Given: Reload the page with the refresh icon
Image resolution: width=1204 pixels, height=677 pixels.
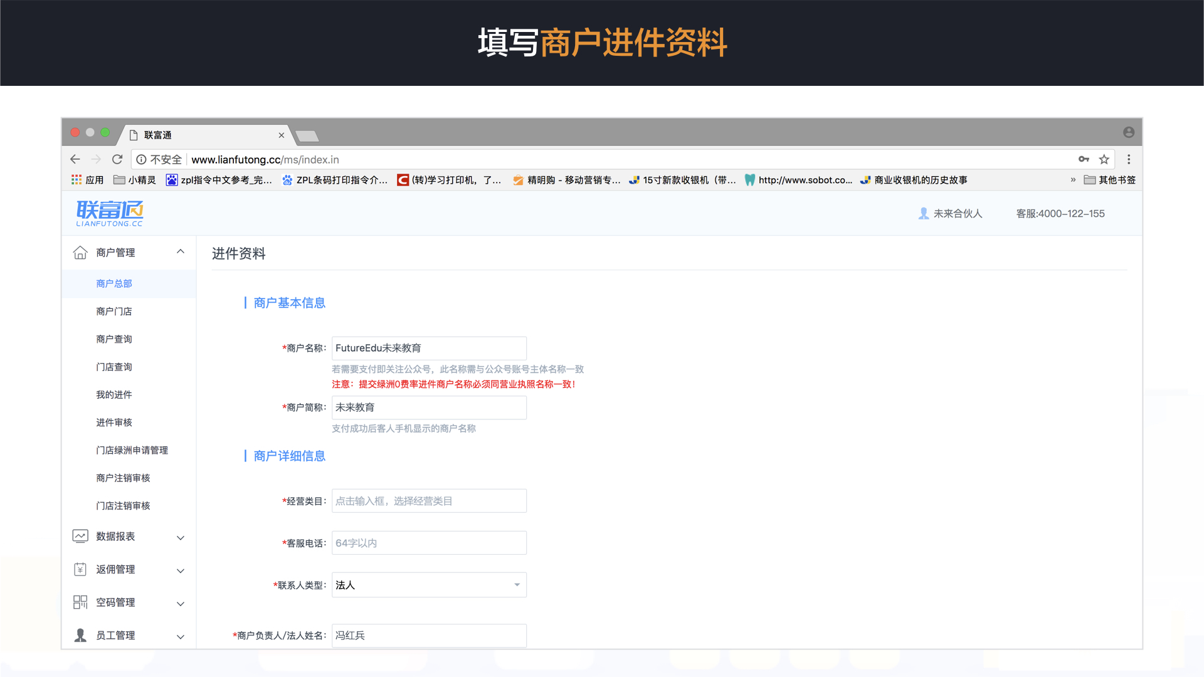Looking at the screenshot, I should 117,159.
